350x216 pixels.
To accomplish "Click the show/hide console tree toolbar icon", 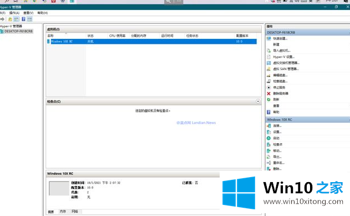I will click(x=17, y=19).
